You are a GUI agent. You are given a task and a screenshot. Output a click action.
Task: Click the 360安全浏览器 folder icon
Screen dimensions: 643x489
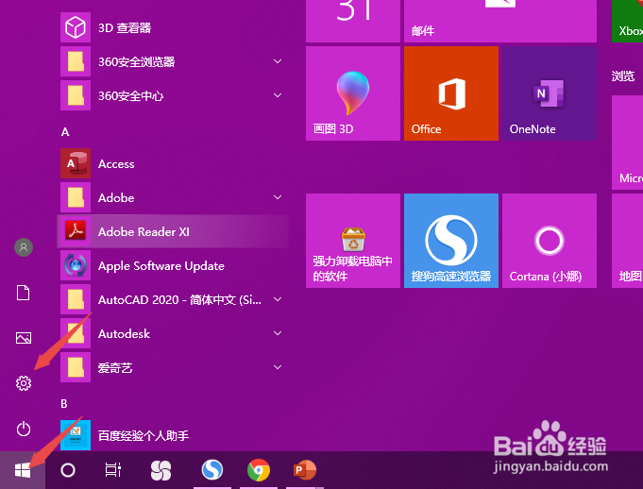(x=76, y=61)
